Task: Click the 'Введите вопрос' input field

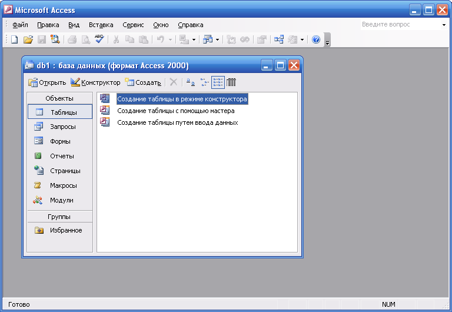Action: (400, 25)
